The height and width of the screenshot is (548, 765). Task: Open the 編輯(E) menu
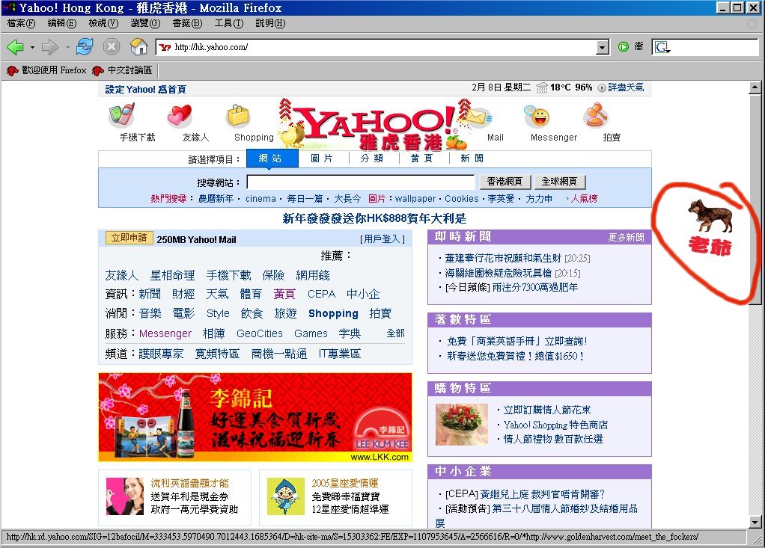click(62, 23)
